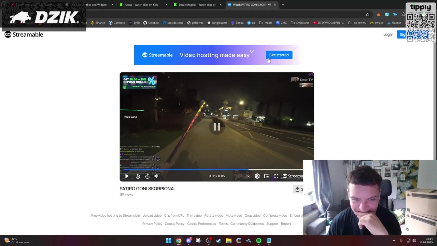The width and height of the screenshot is (437, 246).
Task: Switch to the ChatBot and Widgets tab
Action: pyautogui.click(x=89, y=5)
